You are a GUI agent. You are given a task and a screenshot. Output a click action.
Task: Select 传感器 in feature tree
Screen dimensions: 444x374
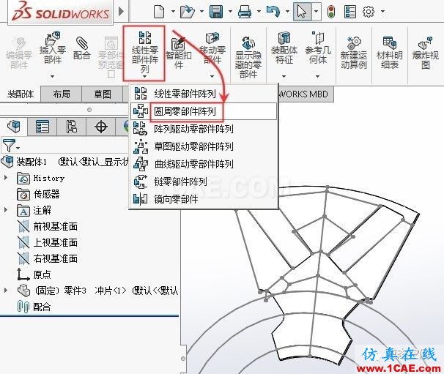39,194
